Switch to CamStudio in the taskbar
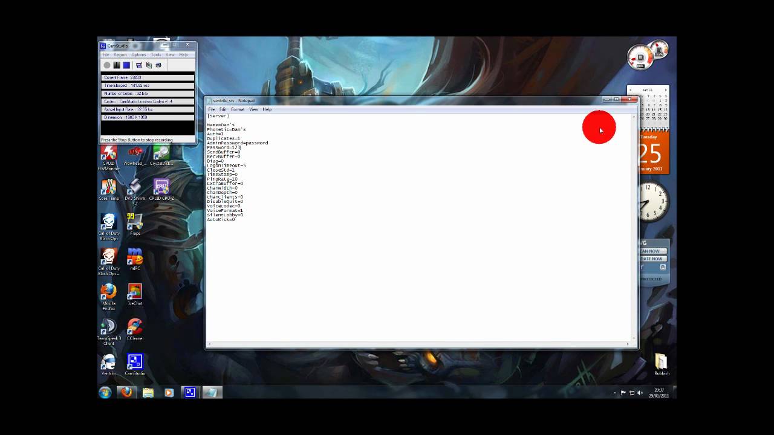 [x=190, y=393]
